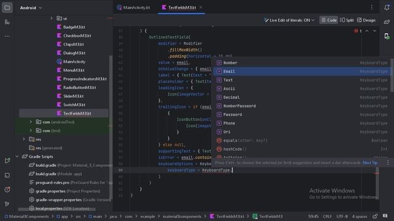Expand the res folder

pyautogui.click(x=24, y=139)
